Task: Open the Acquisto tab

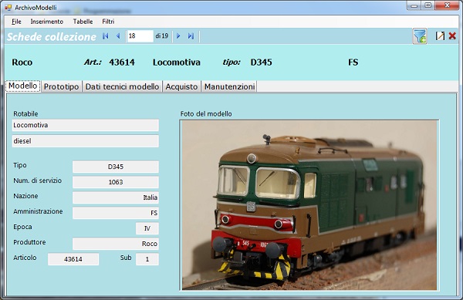Action: pos(181,86)
